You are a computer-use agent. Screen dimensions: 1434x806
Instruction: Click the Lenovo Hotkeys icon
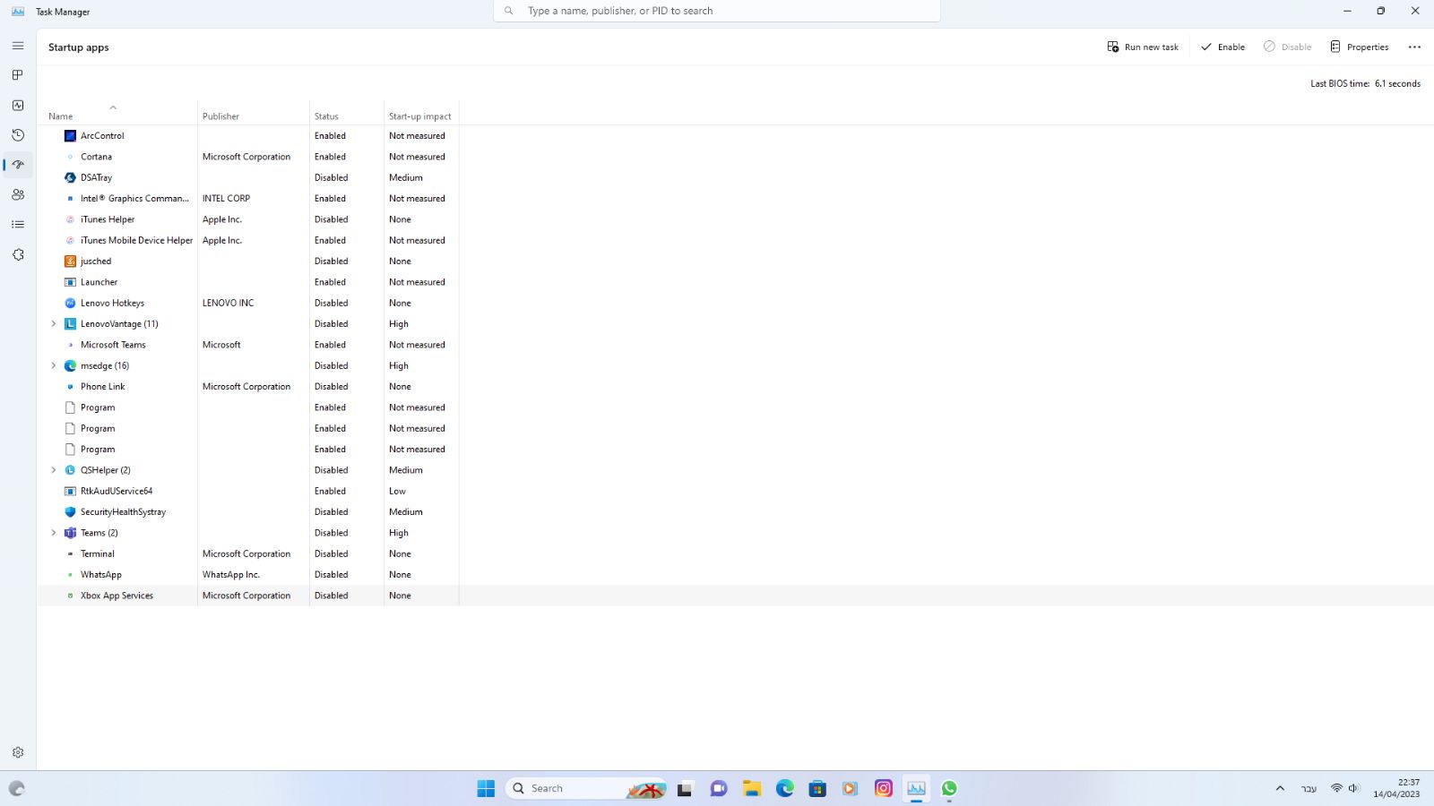tap(70, 303)
